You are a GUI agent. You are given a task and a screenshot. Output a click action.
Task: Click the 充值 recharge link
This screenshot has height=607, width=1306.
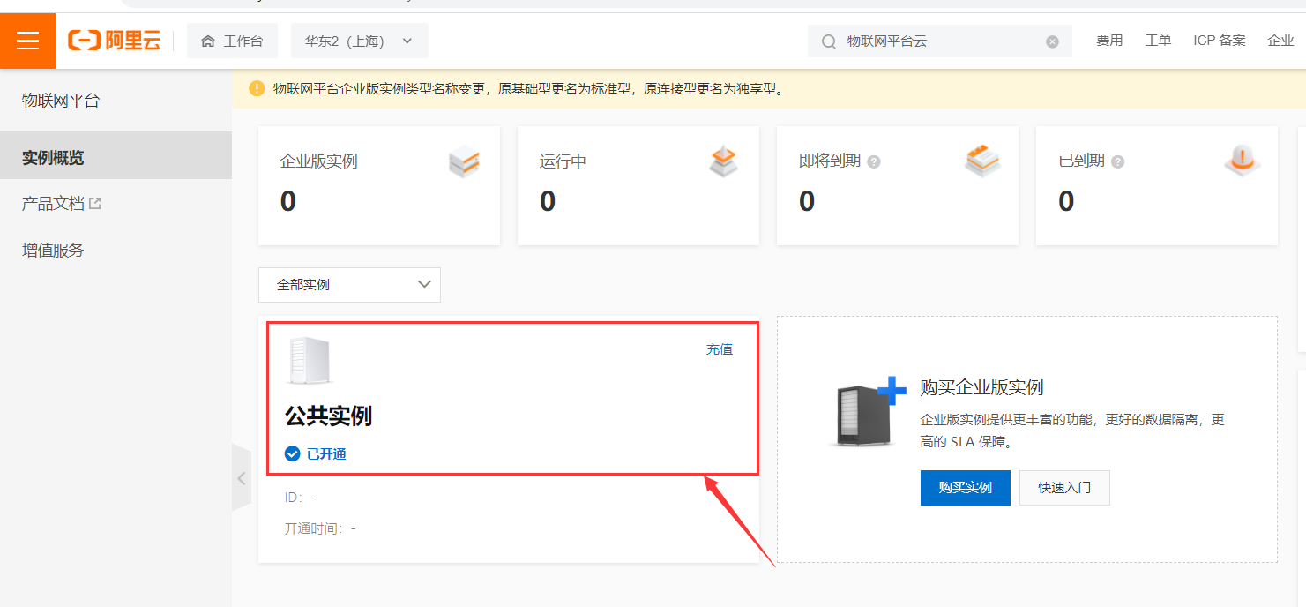719,349
